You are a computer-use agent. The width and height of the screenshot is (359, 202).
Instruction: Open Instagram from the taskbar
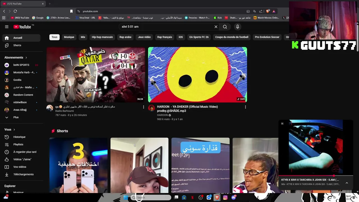pyautogui.click(x=225, y=198)
